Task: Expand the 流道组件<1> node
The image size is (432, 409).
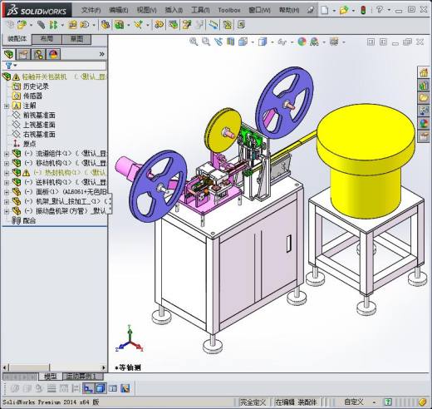Action: (7, 154)
